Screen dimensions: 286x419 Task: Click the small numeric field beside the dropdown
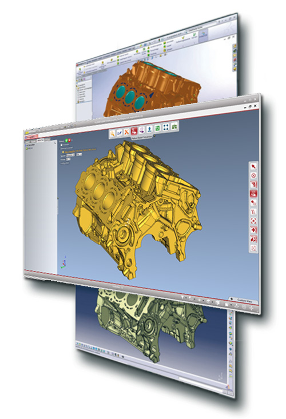(x=79, y=154)
